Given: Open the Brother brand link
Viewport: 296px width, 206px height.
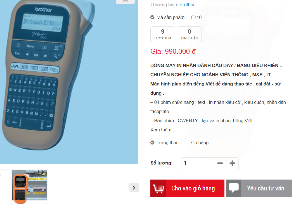Looking at the screenshot, I should (187, 4).
